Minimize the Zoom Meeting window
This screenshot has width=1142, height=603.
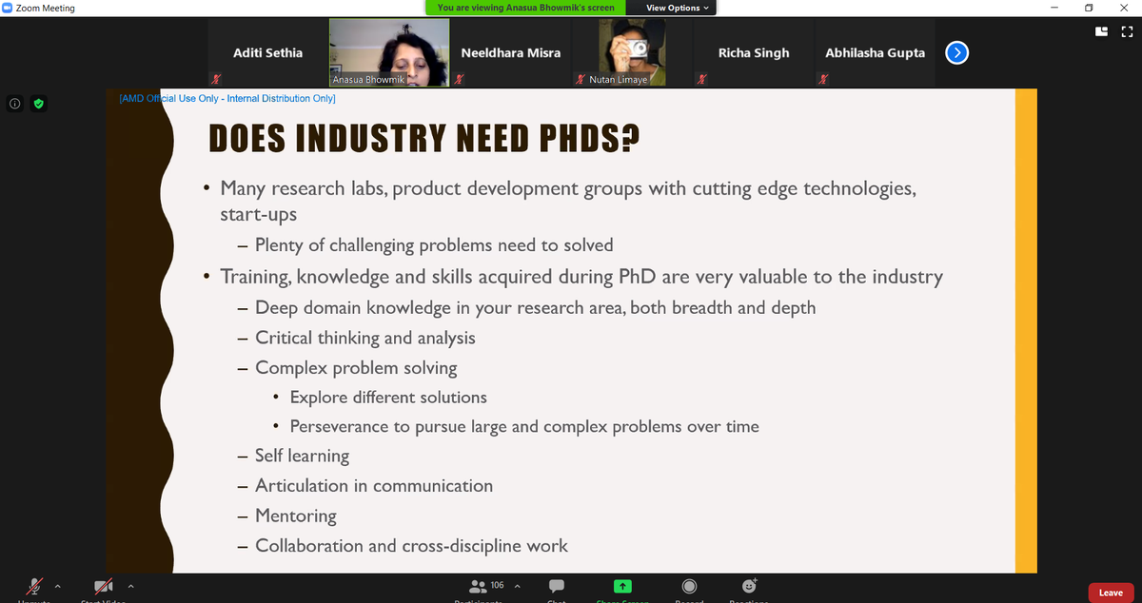[x=1053, y=9]
